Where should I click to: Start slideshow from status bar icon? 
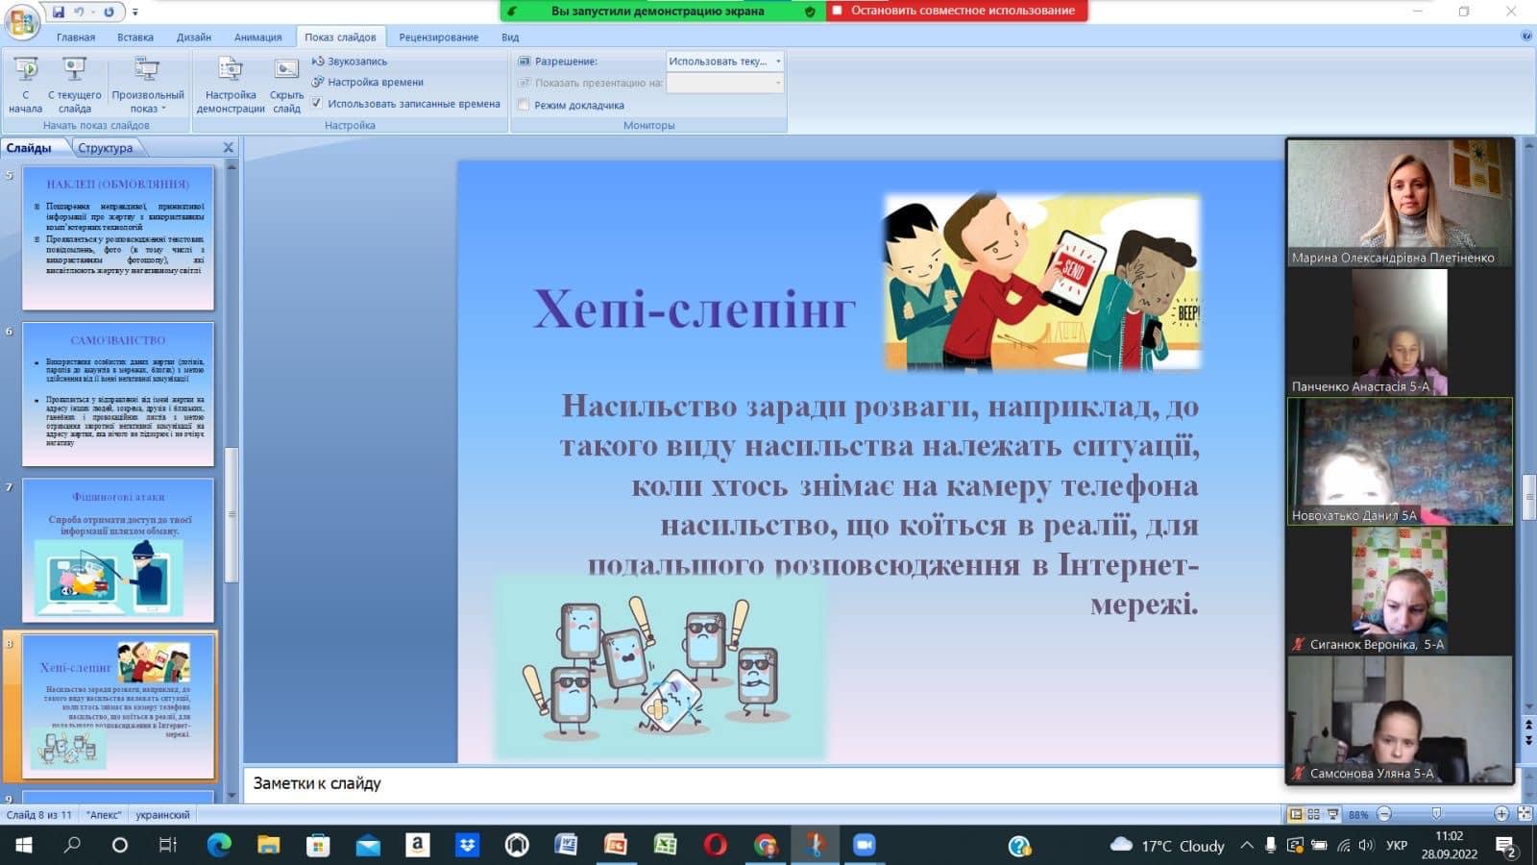click(x=1332, y=814)
